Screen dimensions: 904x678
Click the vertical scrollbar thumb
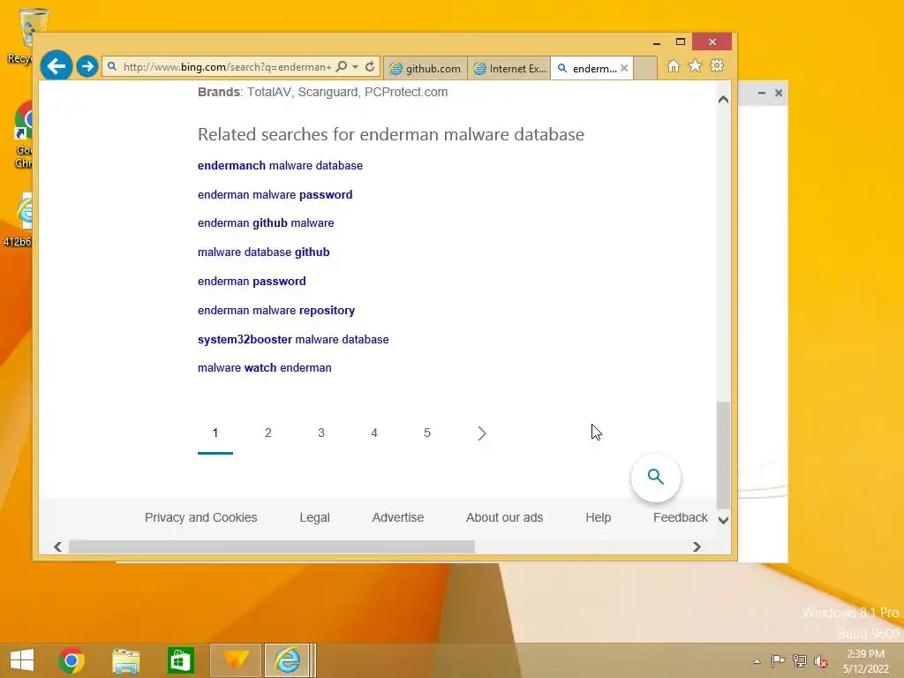724,456
